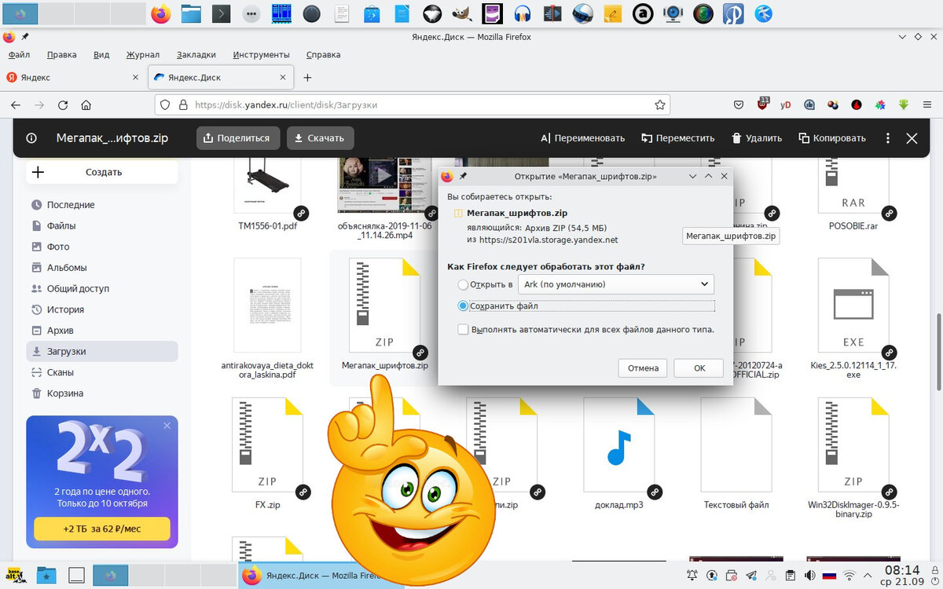Viewport: 943px width, 589px height.
Task: Open Фото in the sidebar
Action: 102,247
